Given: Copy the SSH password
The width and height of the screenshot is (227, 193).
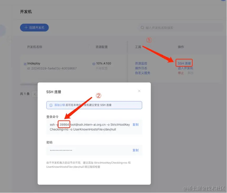Looking at the screenshot, I should (136, 150).
